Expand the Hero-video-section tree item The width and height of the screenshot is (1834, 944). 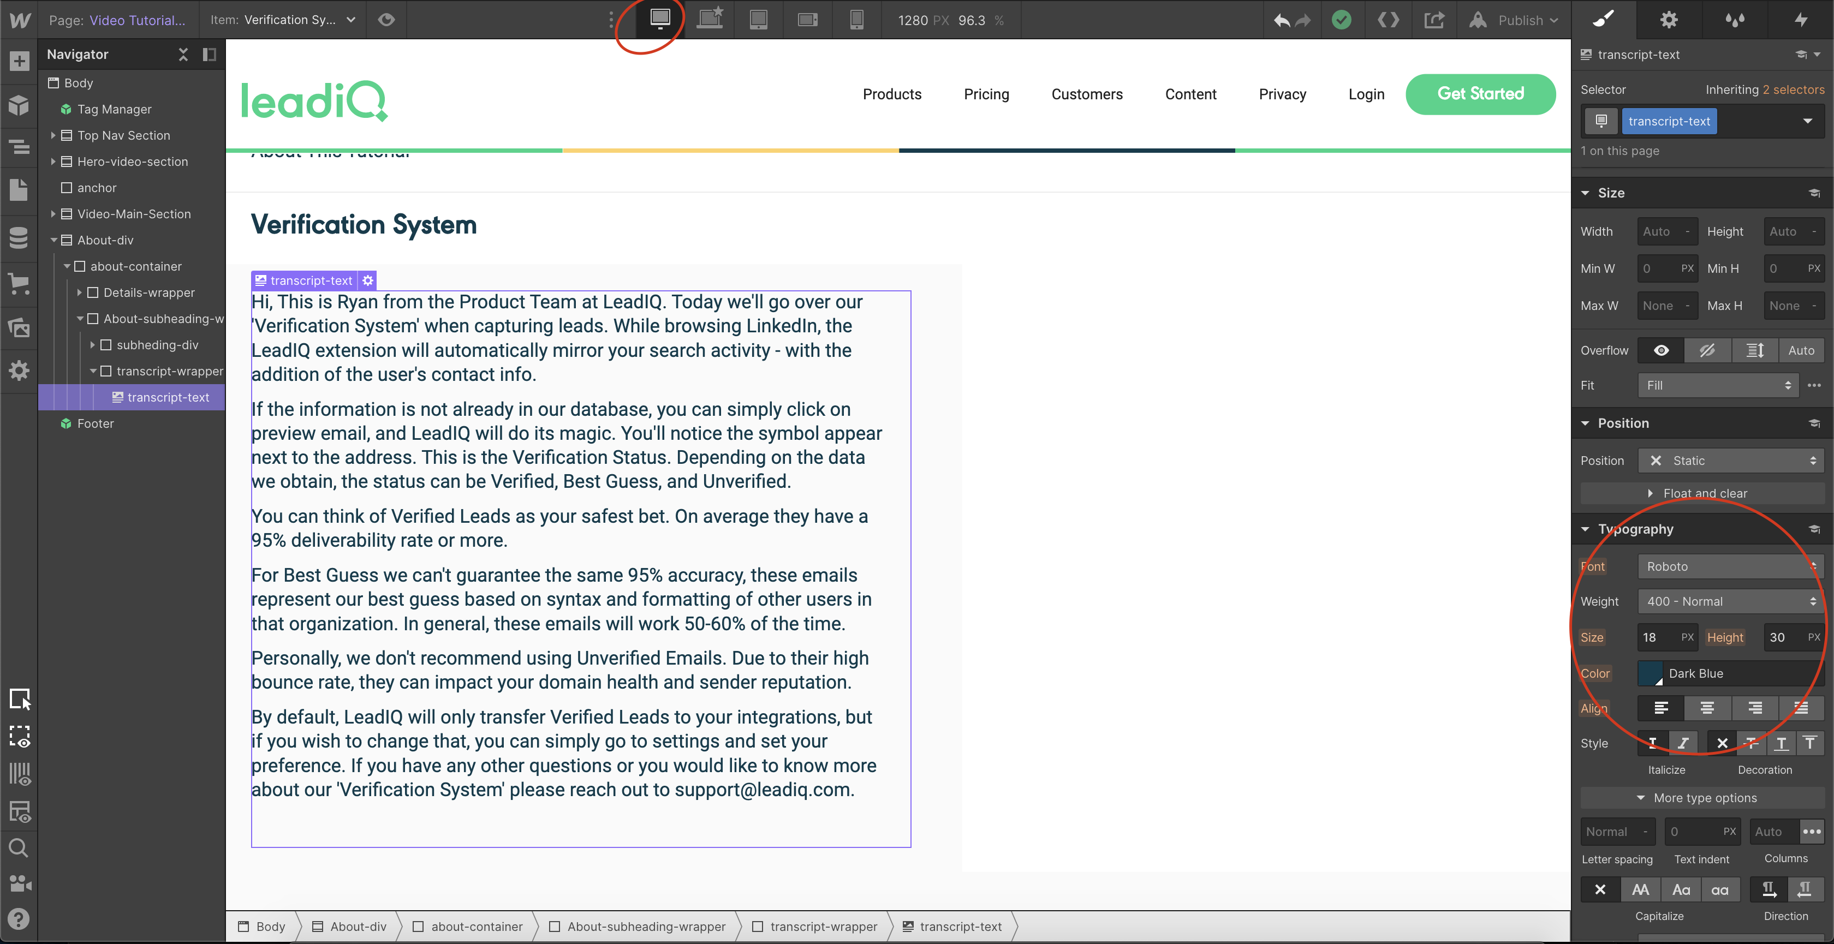pyautogui.click(x=53, y=162)
